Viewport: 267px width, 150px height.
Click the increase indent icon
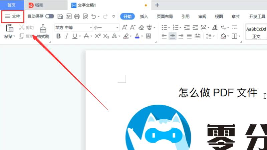point(195,27)
